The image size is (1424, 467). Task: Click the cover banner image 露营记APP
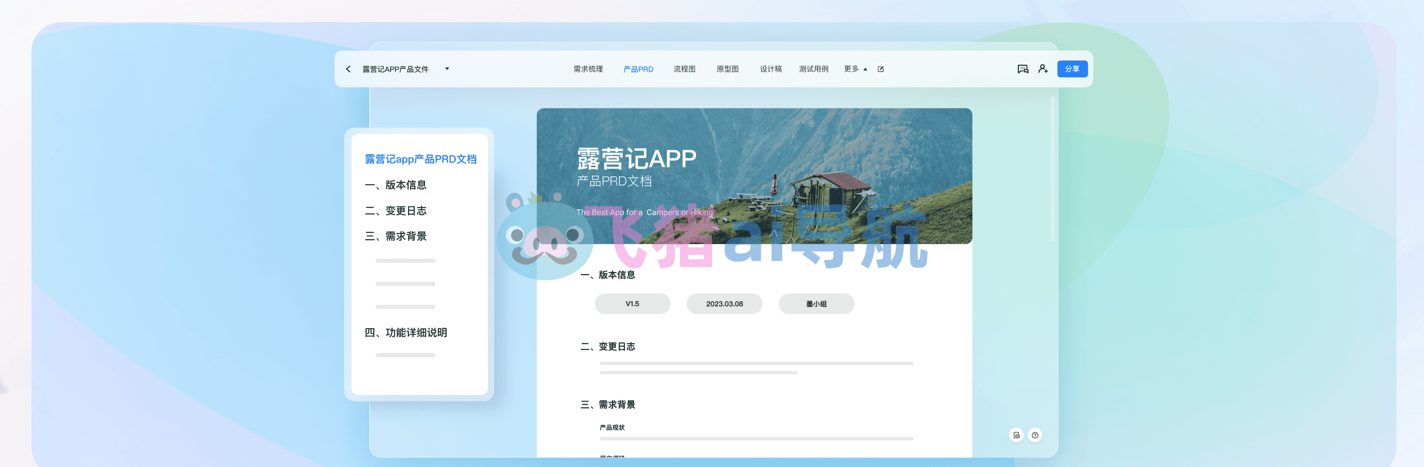[754, 176]
